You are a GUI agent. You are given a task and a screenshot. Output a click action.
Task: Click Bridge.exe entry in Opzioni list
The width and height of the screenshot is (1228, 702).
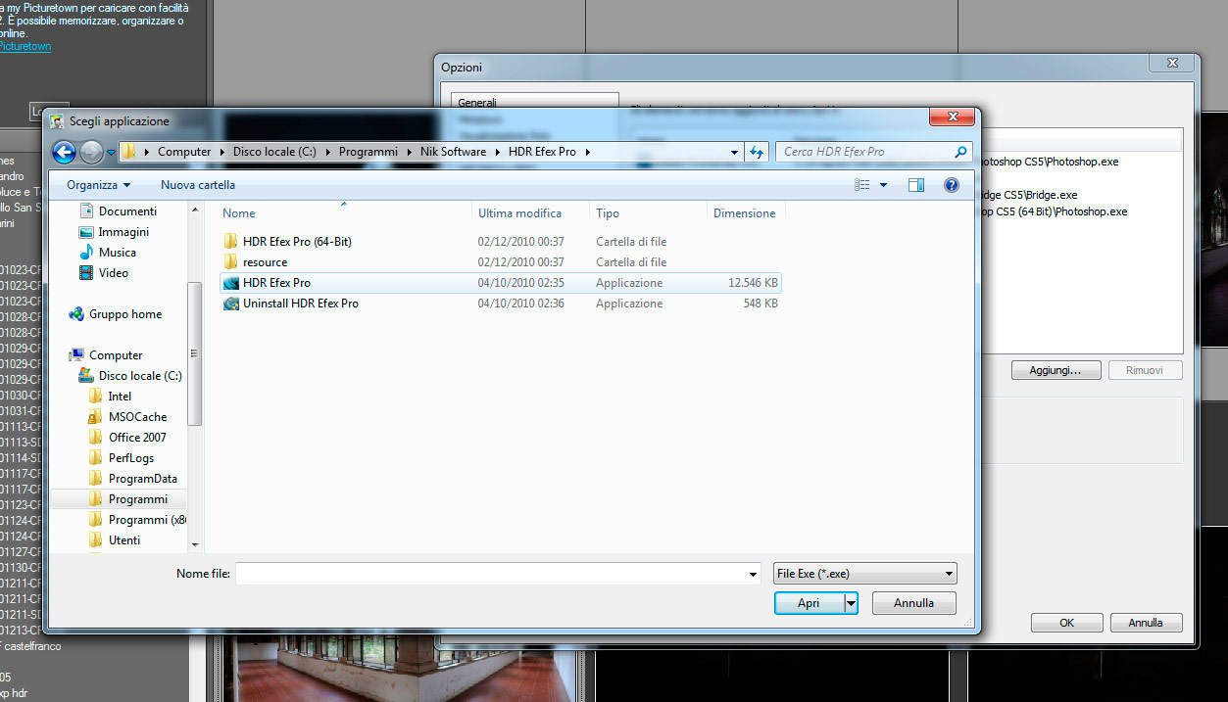pyautogui.click(x=1029, y=195)
